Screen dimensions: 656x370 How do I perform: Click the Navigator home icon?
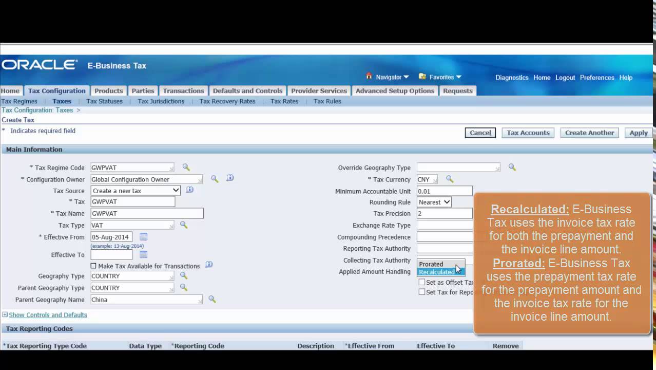point(369,76)
